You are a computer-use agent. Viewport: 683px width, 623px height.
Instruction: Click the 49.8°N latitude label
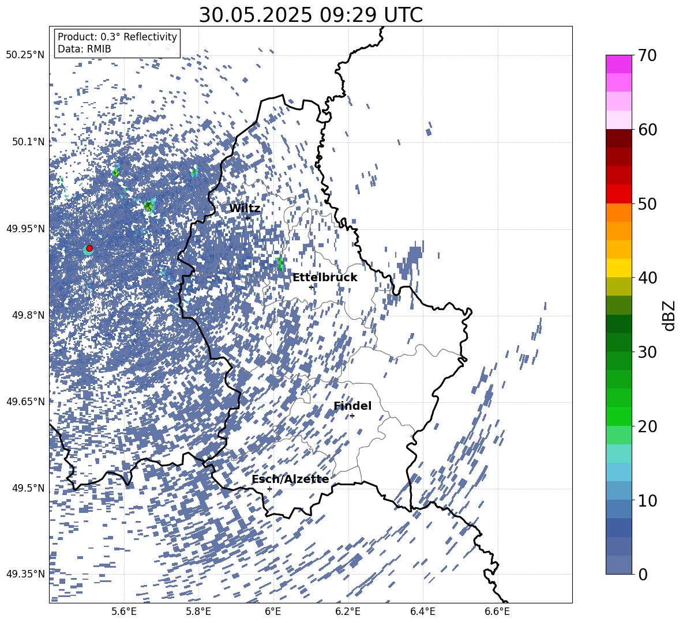(x=28, y=315)
